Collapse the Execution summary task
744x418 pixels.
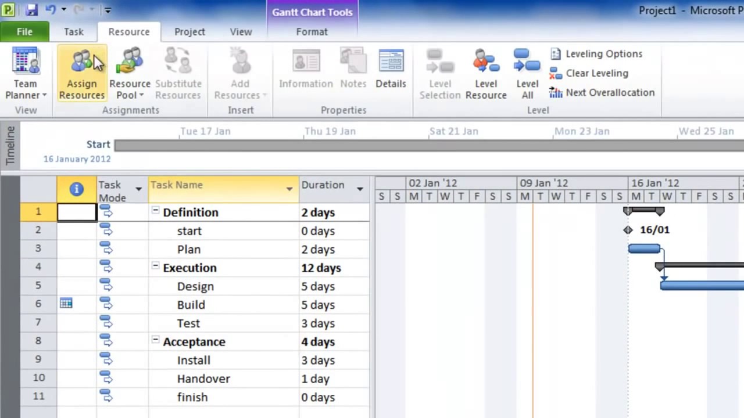155,266
